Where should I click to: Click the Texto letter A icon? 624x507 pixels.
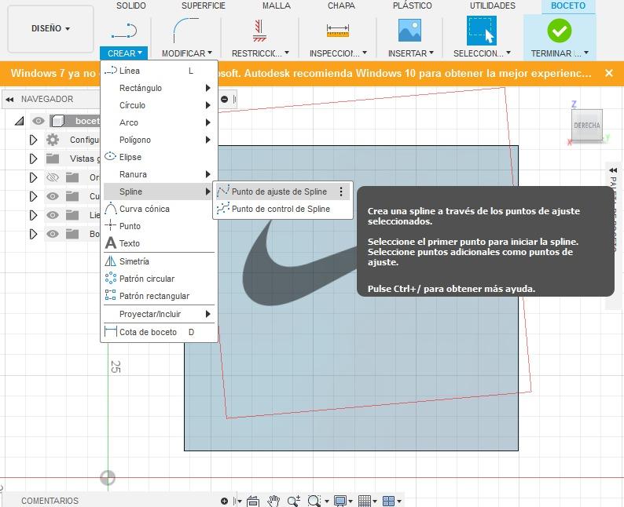[x=111, y=243]
